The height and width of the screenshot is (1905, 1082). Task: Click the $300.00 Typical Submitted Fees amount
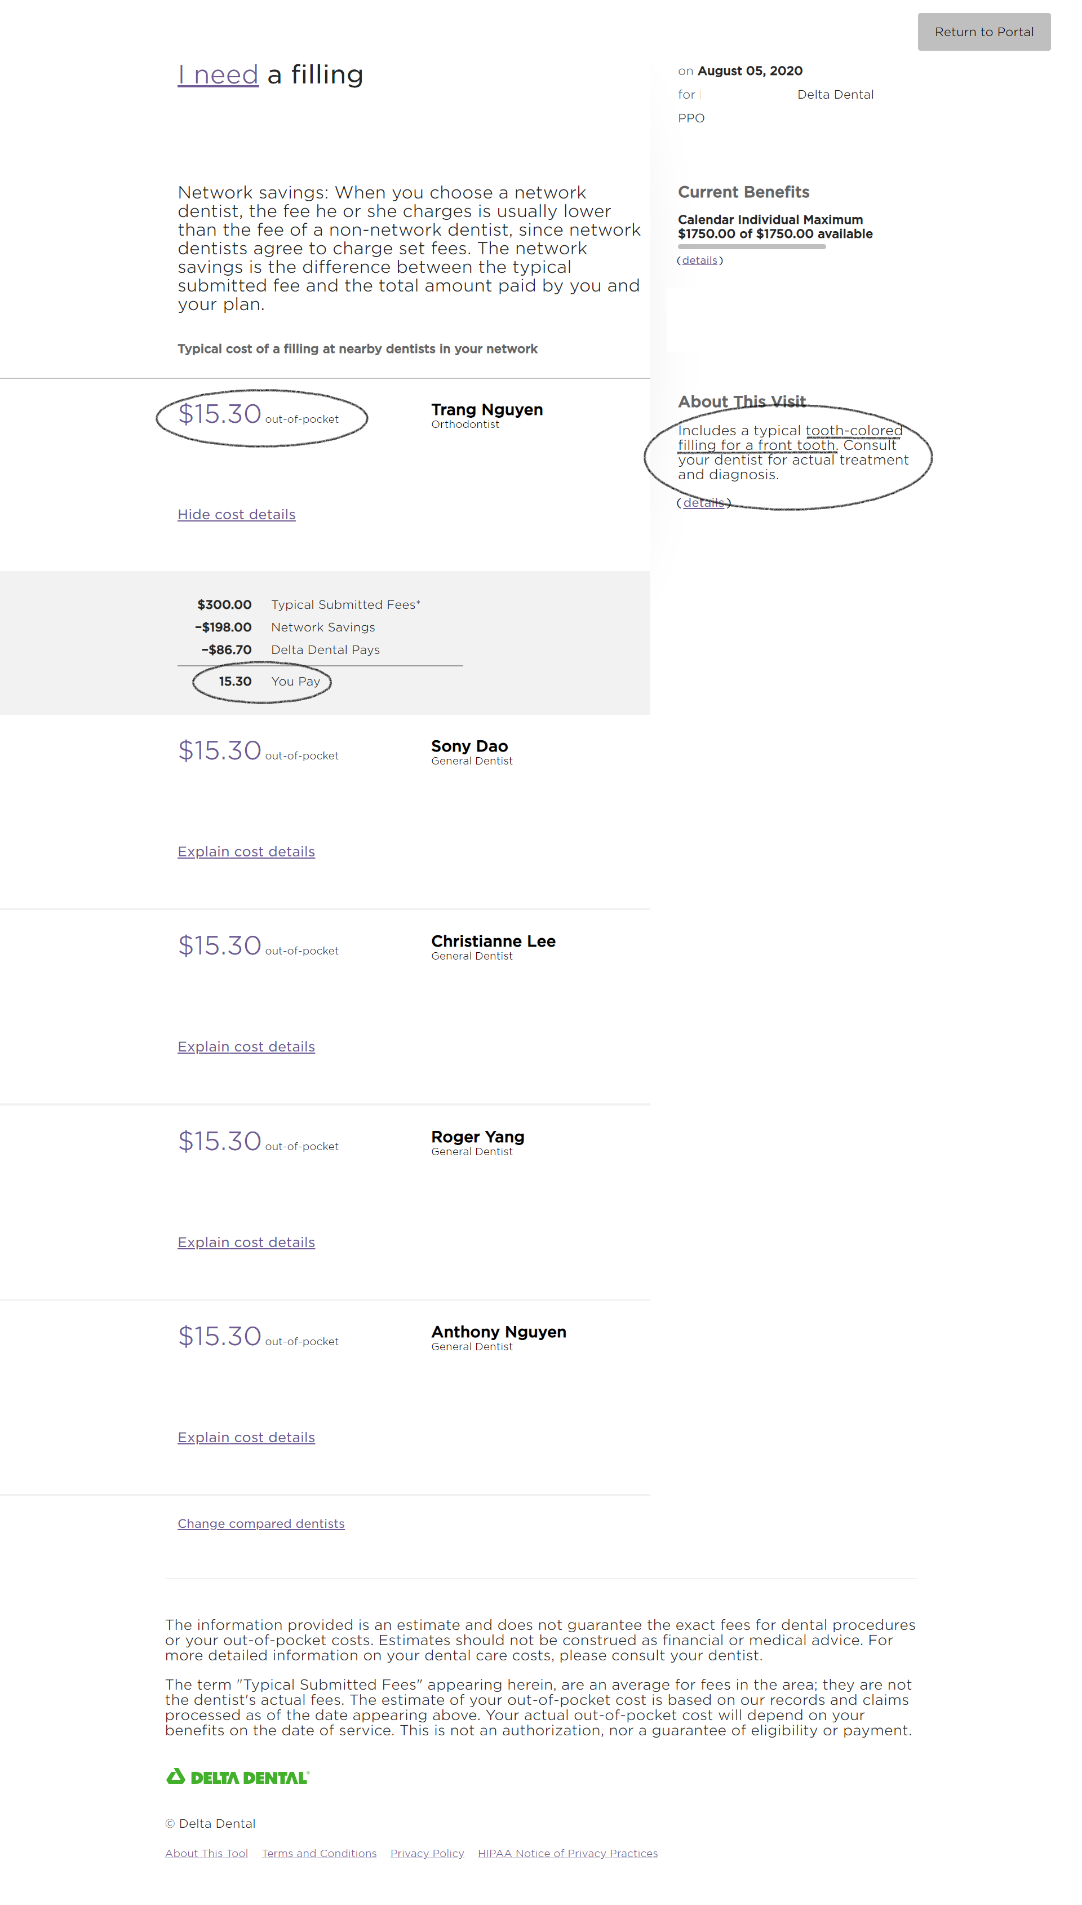(224, 605)
